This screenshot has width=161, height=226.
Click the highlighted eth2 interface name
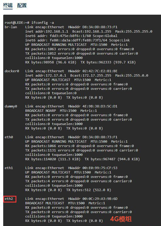(9, 199)
